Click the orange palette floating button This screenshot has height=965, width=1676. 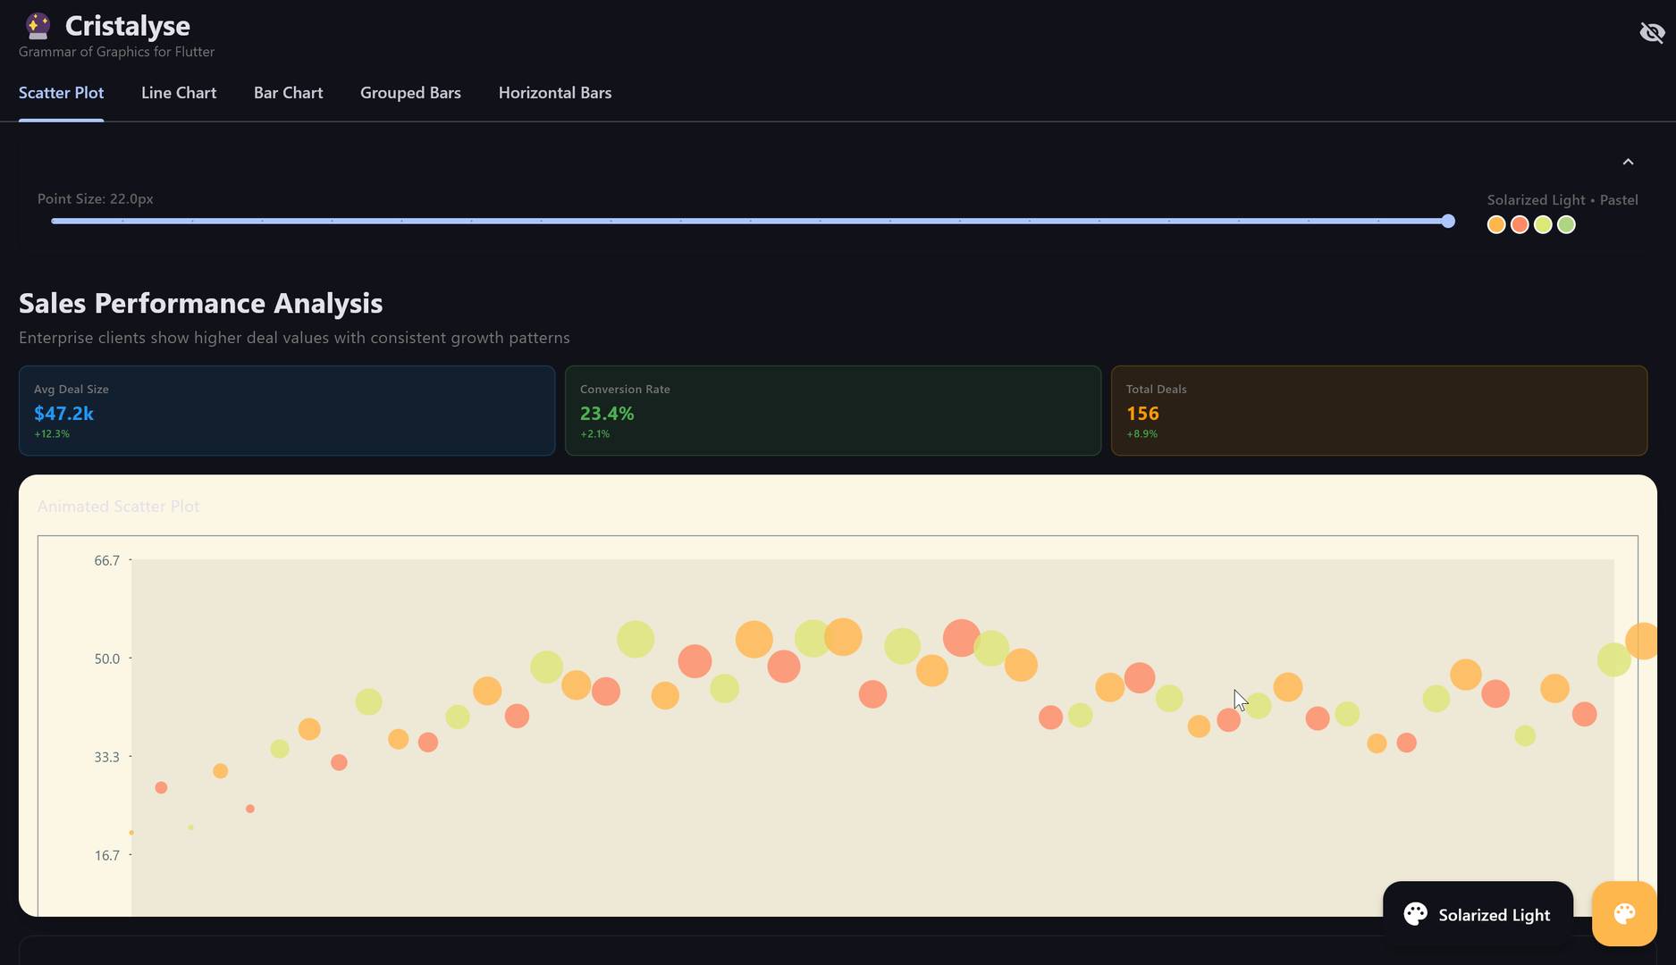(1623, 913)
